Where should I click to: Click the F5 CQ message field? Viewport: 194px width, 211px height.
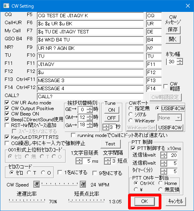(x=90, y=16)
